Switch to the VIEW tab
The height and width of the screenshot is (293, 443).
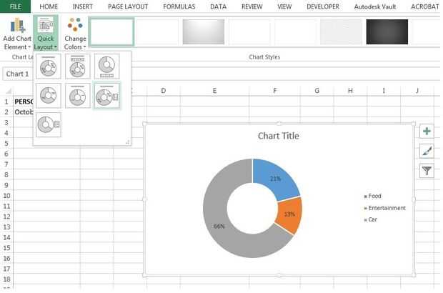pos(284,6)
